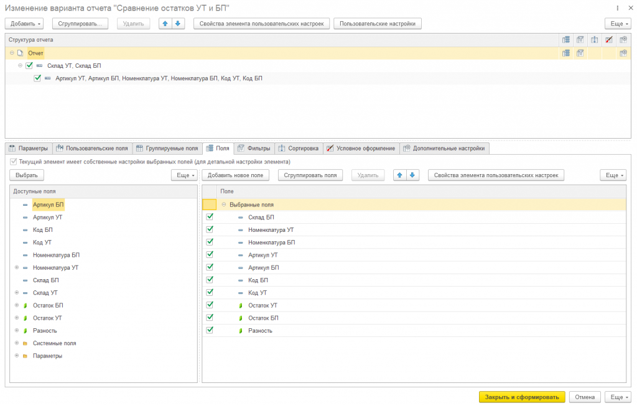Click Добавить новое поле button
This screenshot has width=637, height=406.
(236, 175)
